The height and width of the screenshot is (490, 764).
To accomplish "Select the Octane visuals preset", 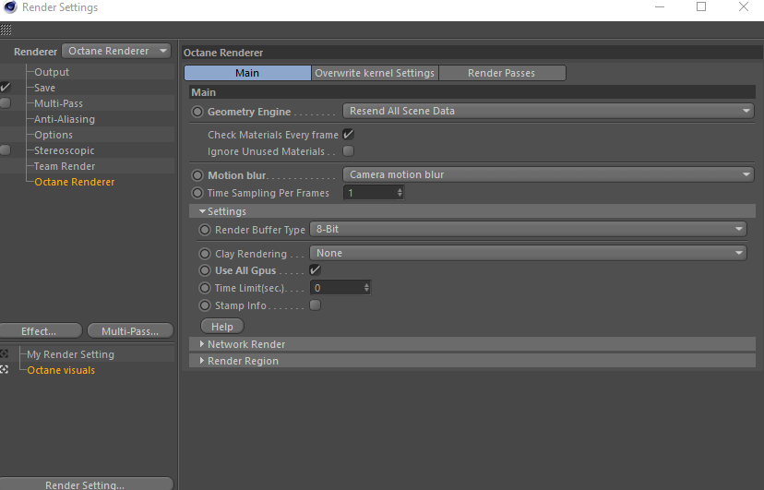I will click(x=61, y=370).
